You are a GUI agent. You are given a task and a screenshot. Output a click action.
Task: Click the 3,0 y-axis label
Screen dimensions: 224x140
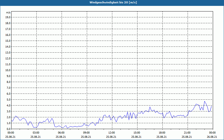8,111
